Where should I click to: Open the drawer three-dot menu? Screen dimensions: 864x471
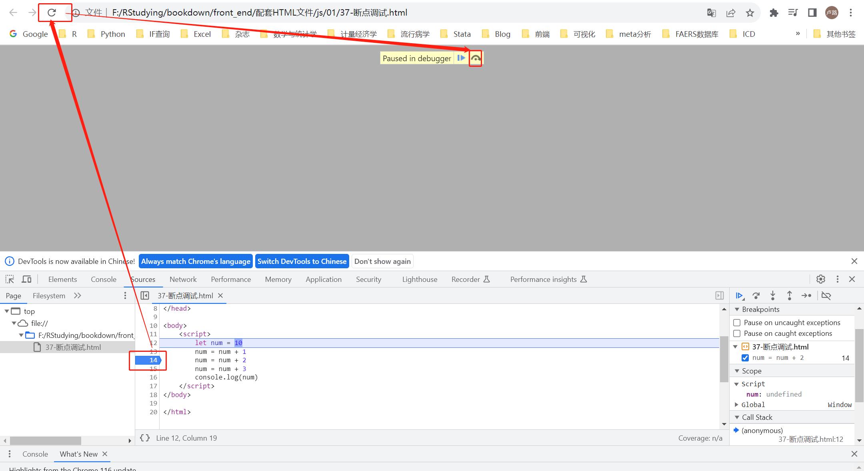[x=10, y=454]
